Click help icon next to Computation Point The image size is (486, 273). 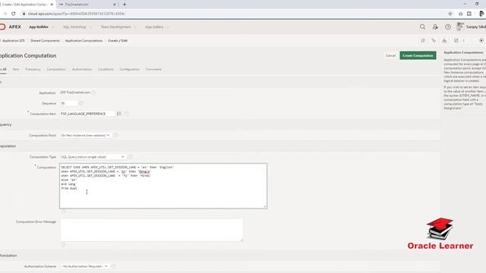[115, 135]
